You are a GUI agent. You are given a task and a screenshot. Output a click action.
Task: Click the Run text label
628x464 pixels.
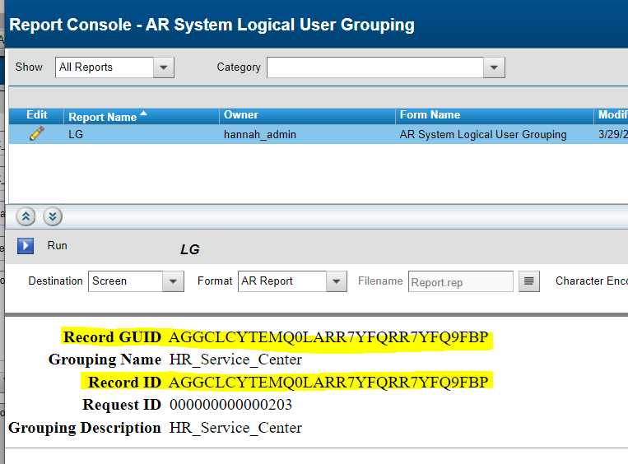(58, 246)
